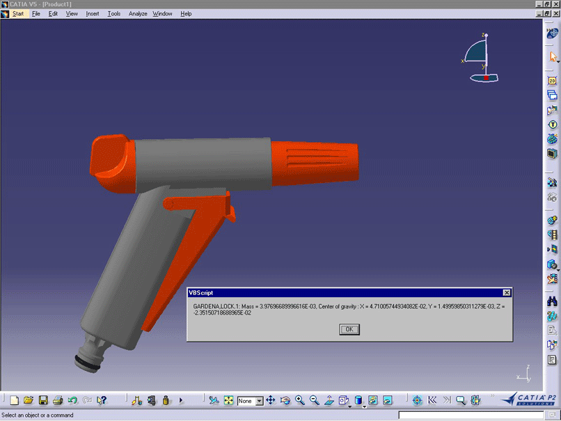Click the Zoom In magnifier
The width and height of the screenshot is (561, 421).
[300, 400]
